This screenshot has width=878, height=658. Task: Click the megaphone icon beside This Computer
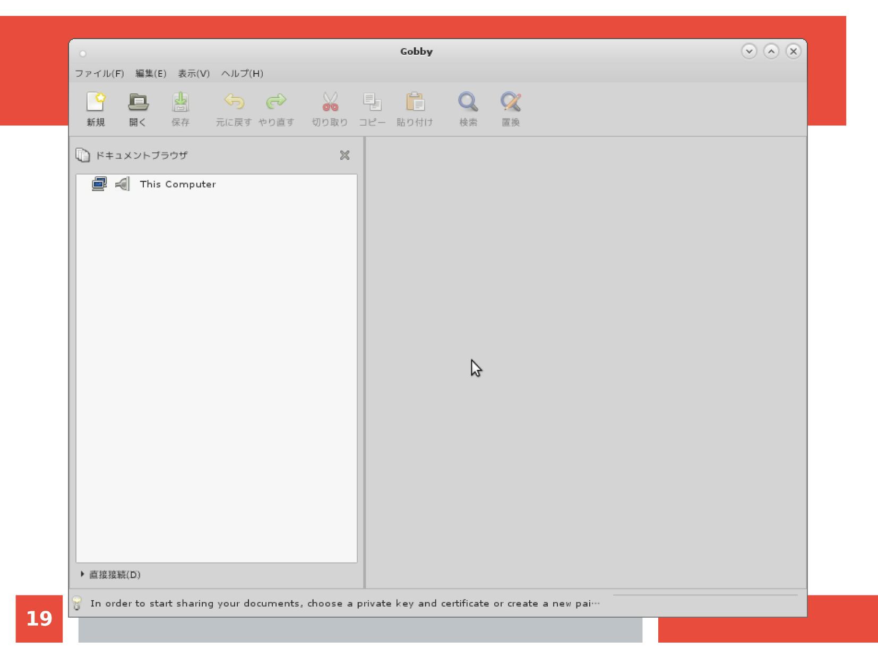point(123,184)
